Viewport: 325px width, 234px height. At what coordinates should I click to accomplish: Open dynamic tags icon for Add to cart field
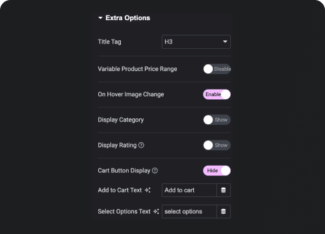tap(224, 190)
